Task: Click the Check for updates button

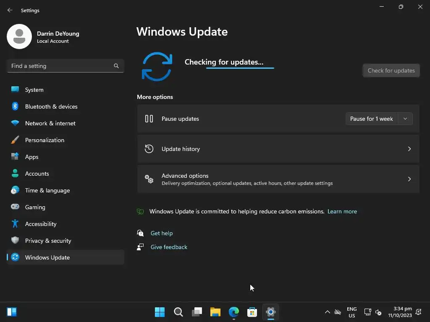Action: pos(391,70)
